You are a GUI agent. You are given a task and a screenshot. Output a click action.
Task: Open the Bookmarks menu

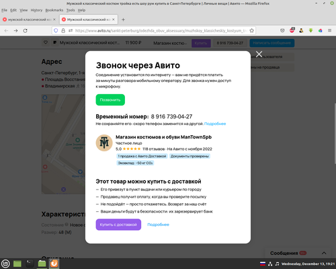54,10
